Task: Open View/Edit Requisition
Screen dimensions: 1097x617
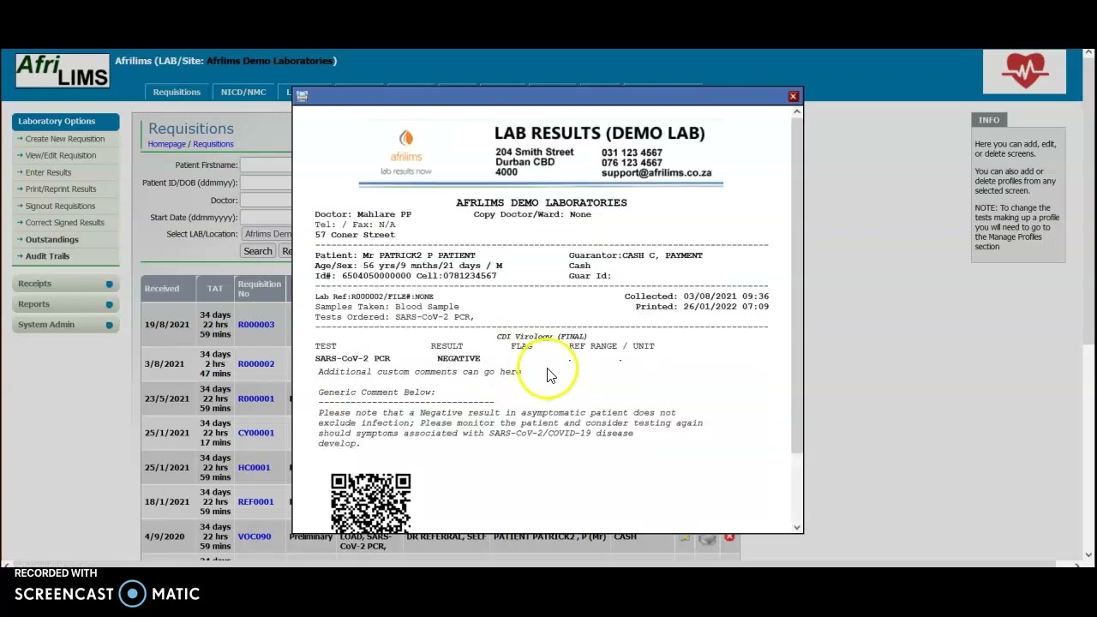Action: 60,155
